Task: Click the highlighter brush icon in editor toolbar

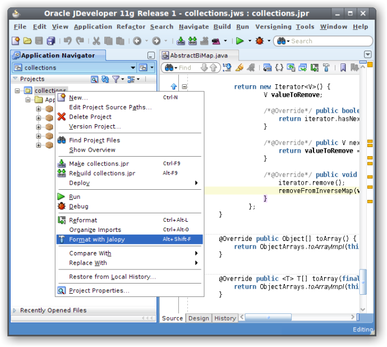Action: pos(239,67)
